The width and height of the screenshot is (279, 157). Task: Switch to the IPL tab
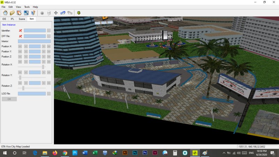(x=12, y=19)
